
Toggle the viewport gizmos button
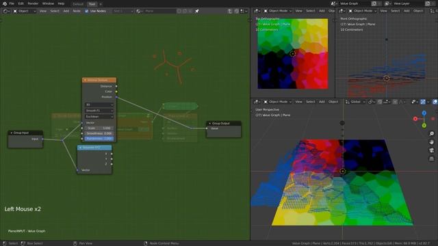pos(423,102)
